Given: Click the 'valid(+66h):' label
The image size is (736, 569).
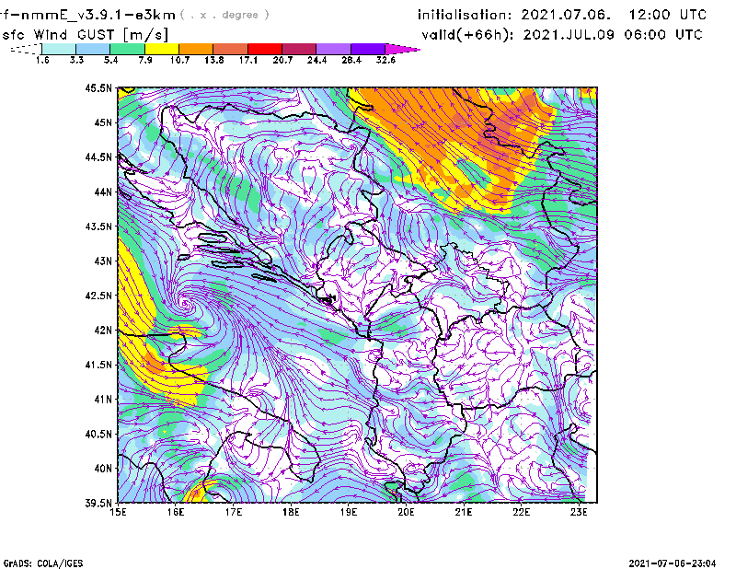Looking at the screenshot, I should point(468,35).
